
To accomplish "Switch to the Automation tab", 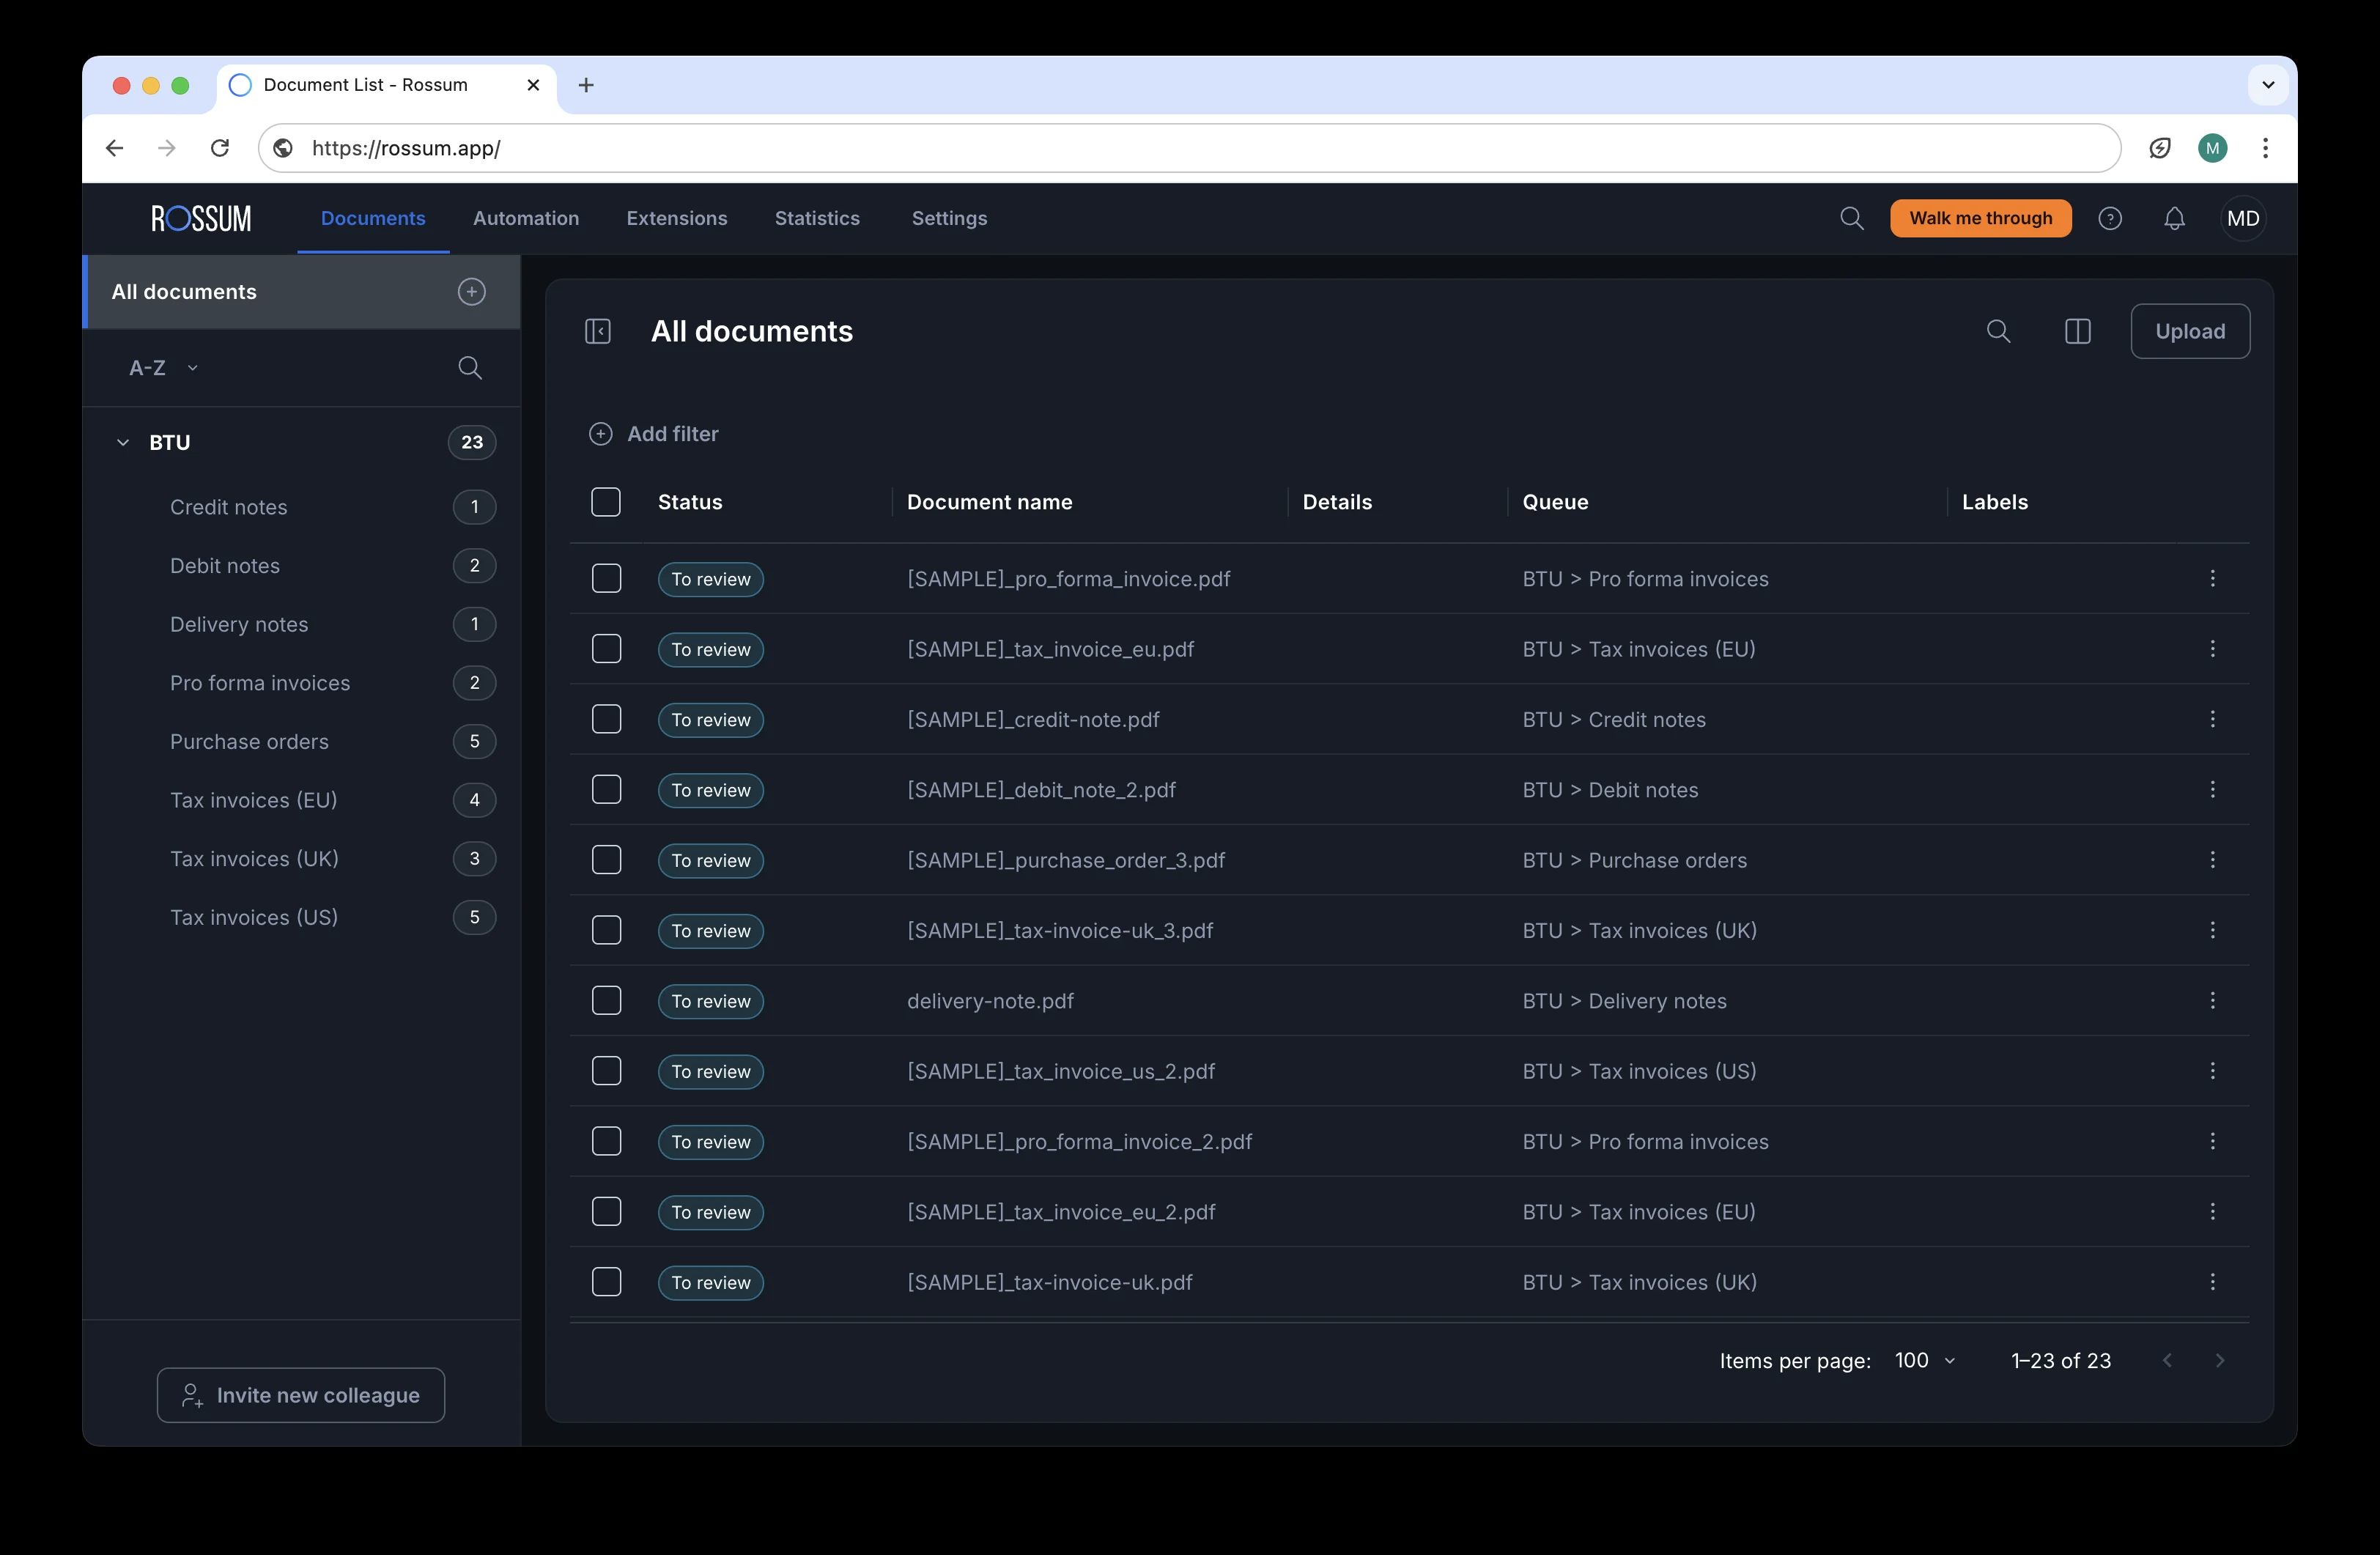I will point(526,218).
